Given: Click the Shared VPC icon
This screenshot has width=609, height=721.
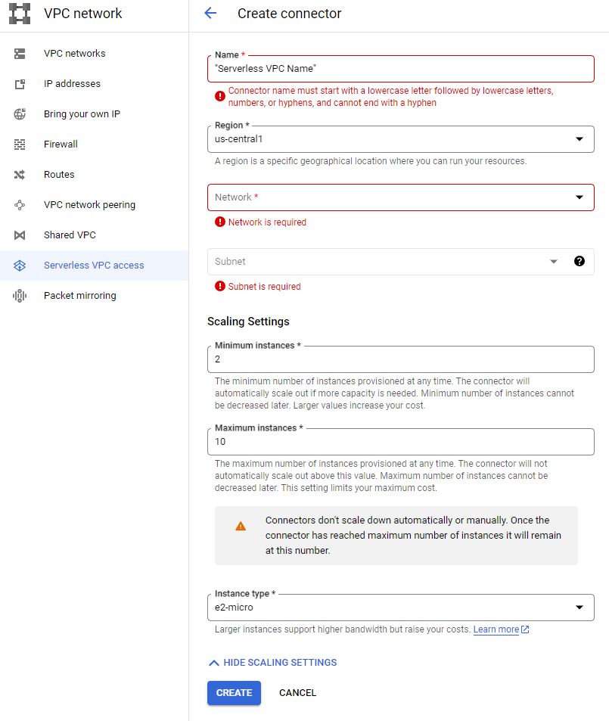Looking at the screenshot, I should [x=20, y=235].
